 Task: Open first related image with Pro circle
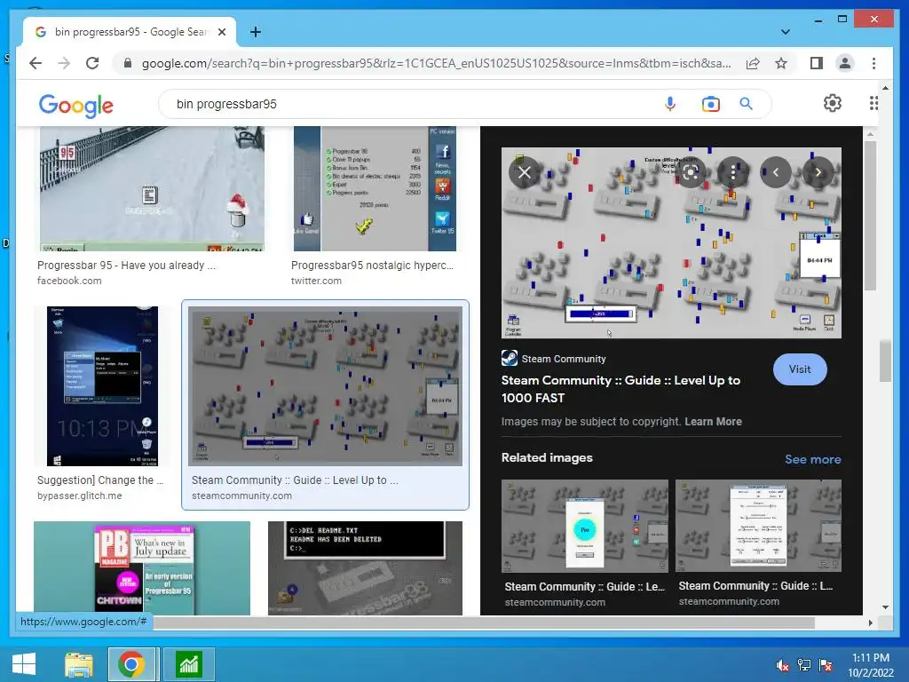click(584, 526)
